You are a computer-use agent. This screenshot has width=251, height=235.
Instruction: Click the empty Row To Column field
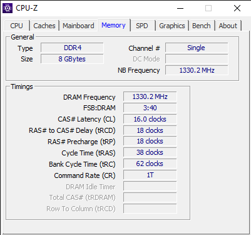[150, 209]
